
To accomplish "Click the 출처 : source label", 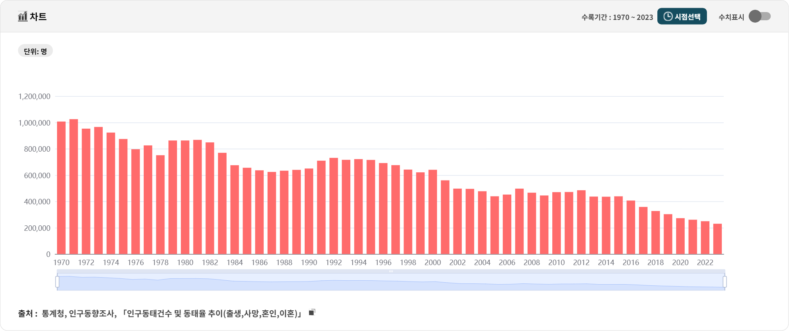I will [27, 313].
